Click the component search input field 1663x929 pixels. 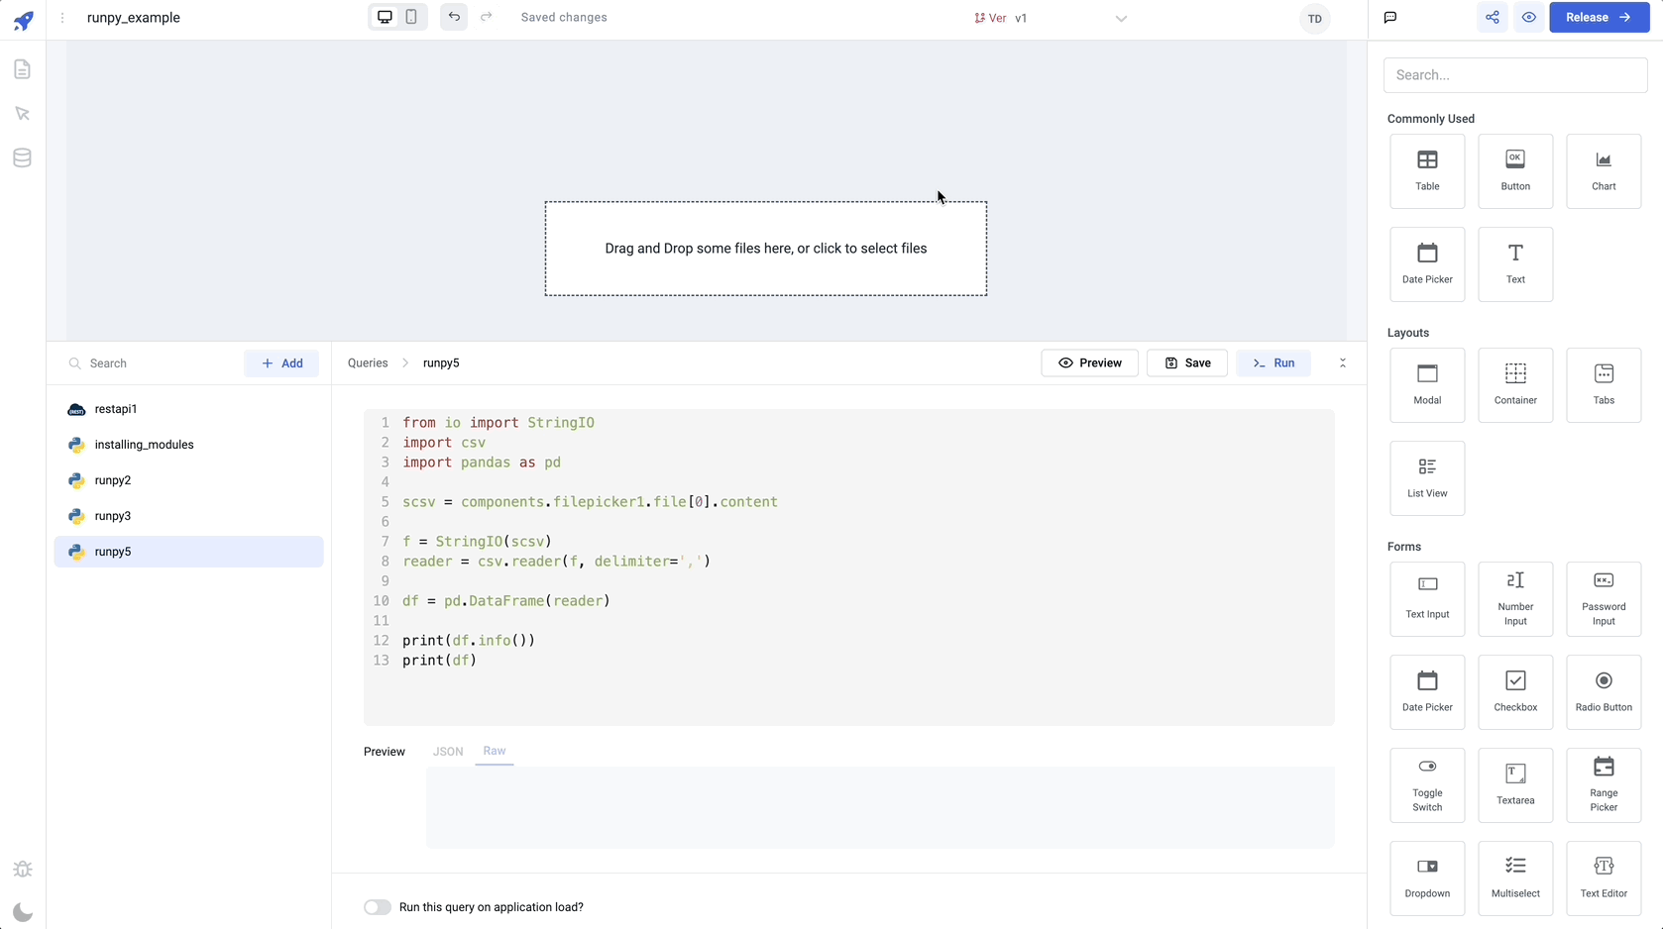(x=1514, y=75)
